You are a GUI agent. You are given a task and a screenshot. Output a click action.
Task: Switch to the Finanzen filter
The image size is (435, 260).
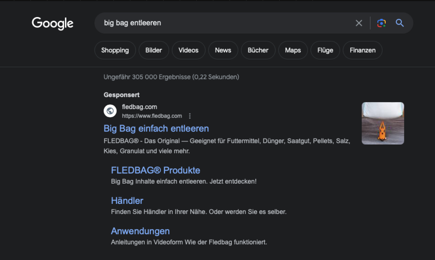click(362, 50)
